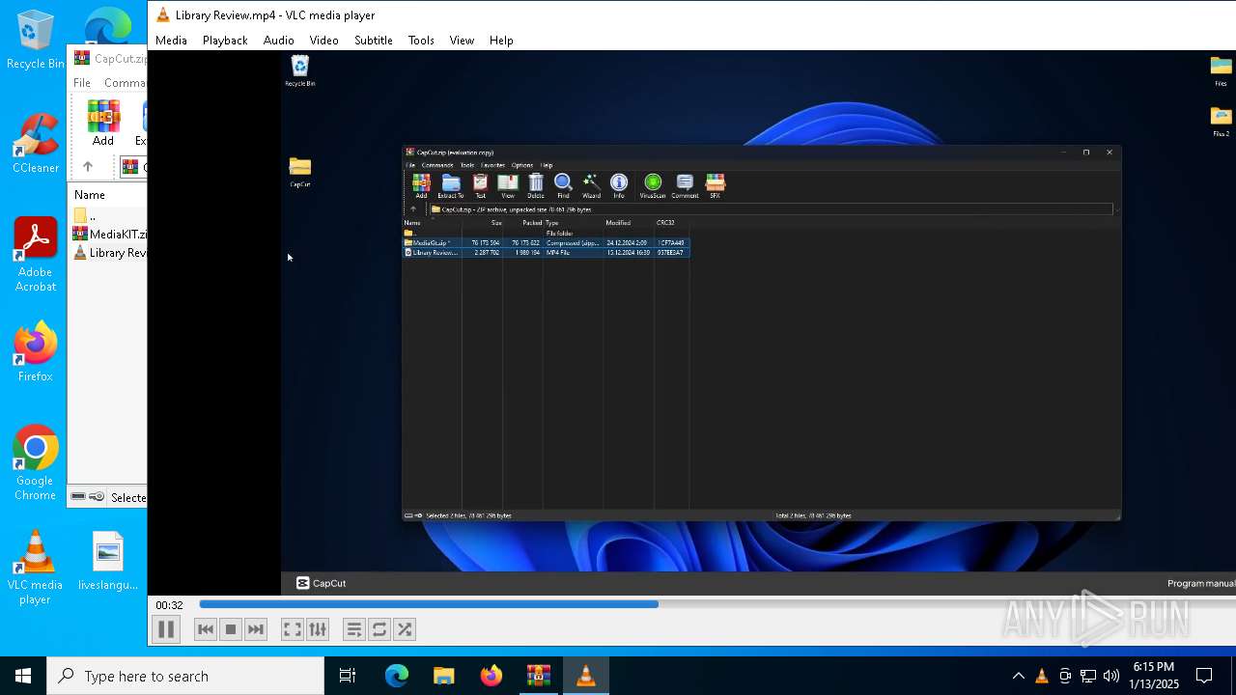Switch to WinRAR from taskbar
The height and width of the screenshot is (695, 1236).
tap(539, 676)
